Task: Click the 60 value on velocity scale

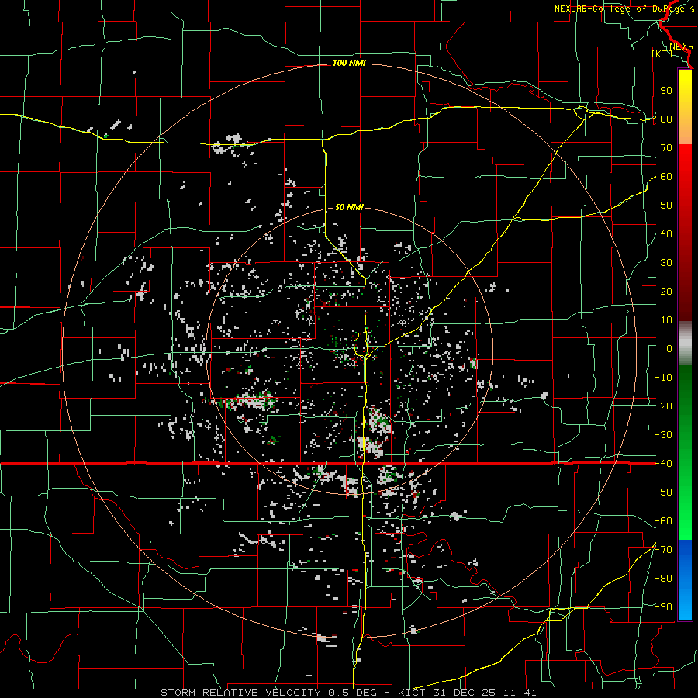Action: coord(666,177)
